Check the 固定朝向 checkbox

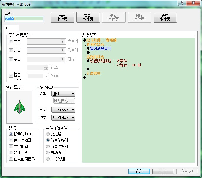[11, 146]
